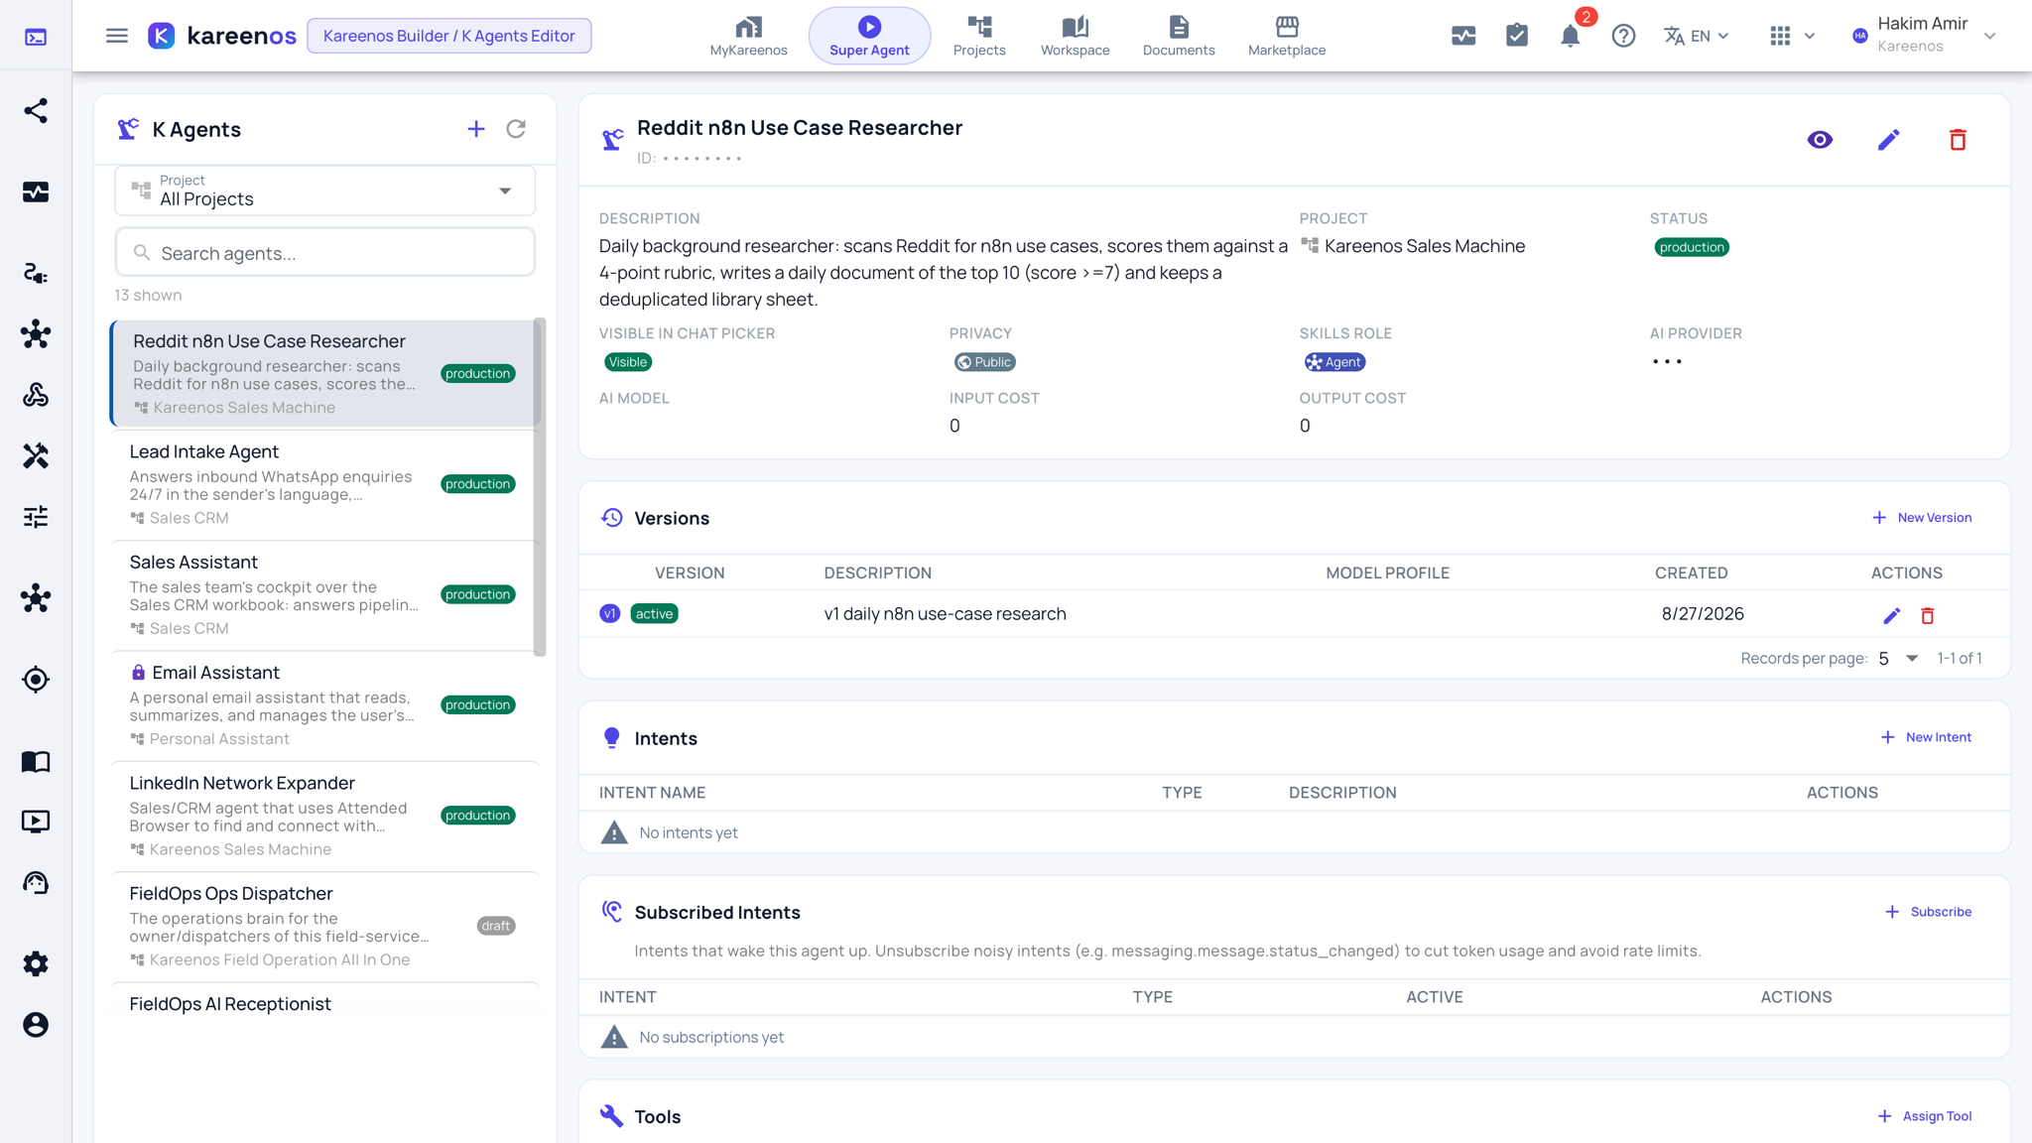This screenshot has height=1143, width=2032.
Task: Click Subscribe to add an intent
Action: pos(1928,912)
